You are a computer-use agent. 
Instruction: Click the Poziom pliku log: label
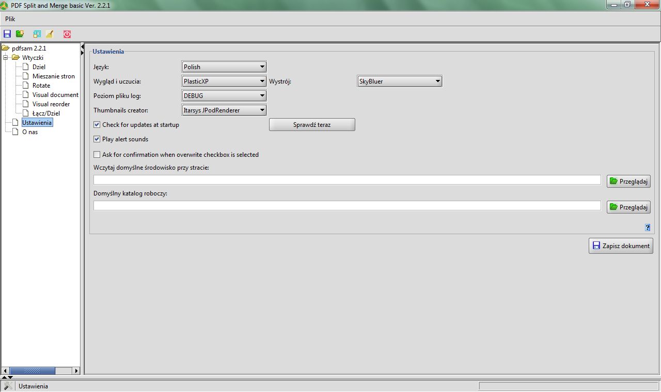(x=117, y=96)
